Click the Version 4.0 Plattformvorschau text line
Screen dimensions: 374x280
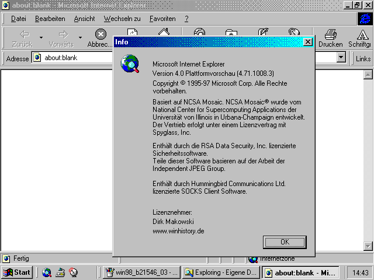click(213, 73)
